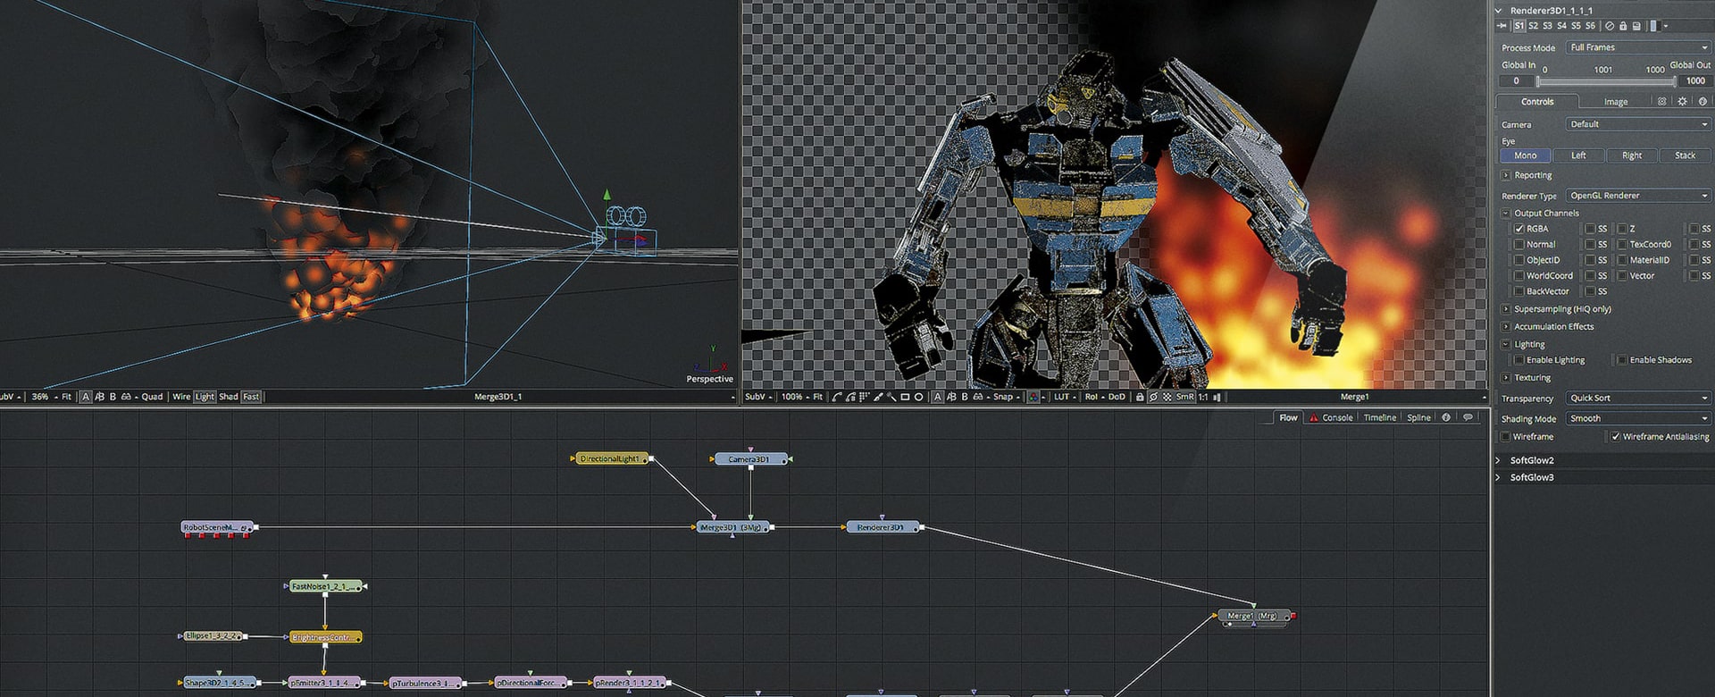Click the Wire button in left viewer
This screenshot has height=697, width=1715.
181,397
